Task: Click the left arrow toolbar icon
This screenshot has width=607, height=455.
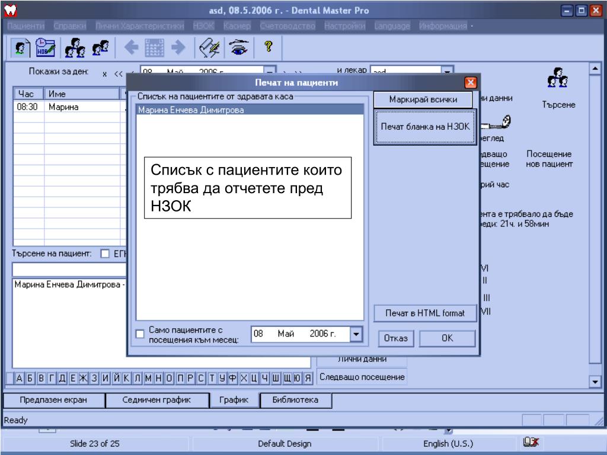Action: tap(131, 47)
